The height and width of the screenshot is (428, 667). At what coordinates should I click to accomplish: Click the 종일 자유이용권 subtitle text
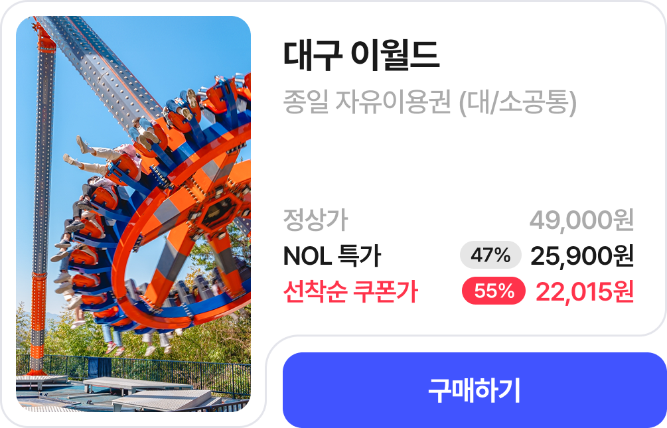[x=366, y=103]
